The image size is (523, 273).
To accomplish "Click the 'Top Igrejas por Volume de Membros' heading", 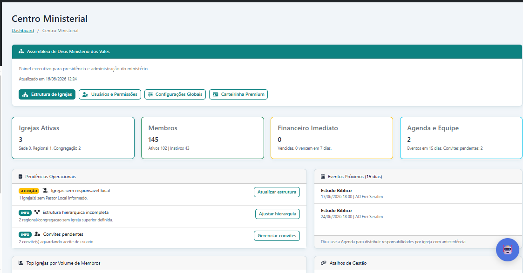I will (63, 263).
